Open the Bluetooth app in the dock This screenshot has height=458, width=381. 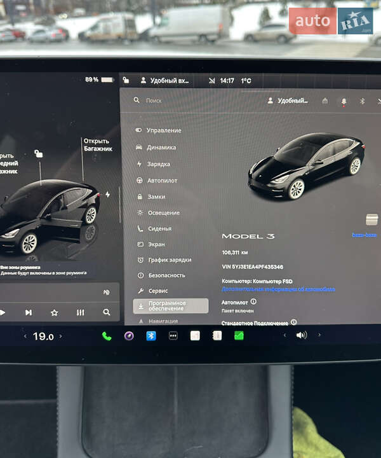coord(151,336)
